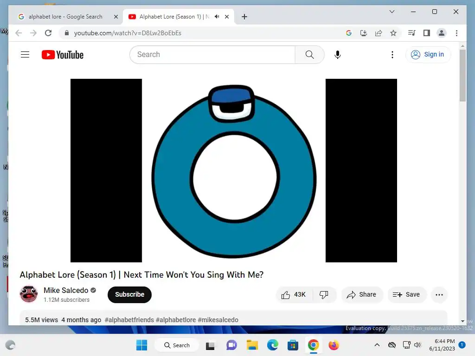Mute the tab via speaker icon
Viewport: 475px width, 356px height.
click(x=217, y=17)
